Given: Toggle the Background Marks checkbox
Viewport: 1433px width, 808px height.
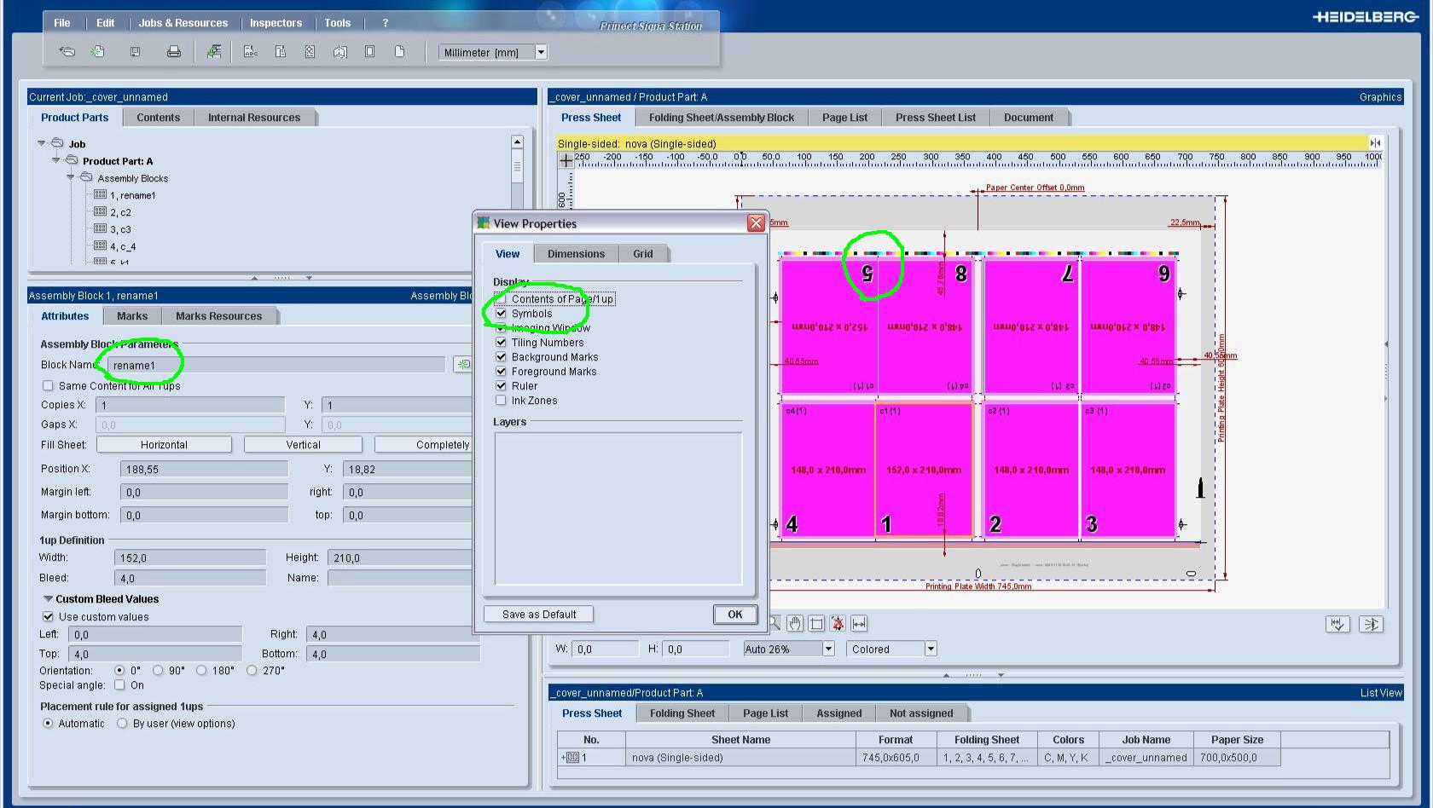Looking at the screenshot, I should click(501, 357).
